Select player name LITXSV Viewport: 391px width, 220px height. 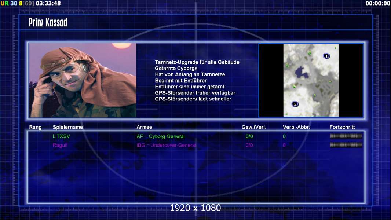click(x=61, y=136)
